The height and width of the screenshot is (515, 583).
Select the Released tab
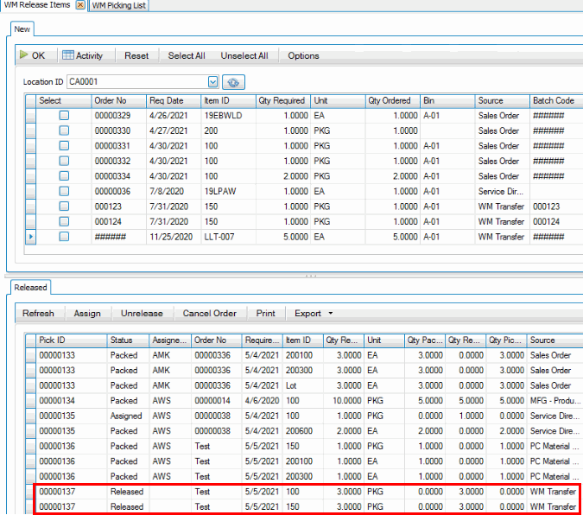pyautogui.click(x=29, y=287)
